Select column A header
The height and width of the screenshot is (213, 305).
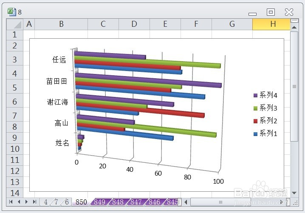(29, 24)
